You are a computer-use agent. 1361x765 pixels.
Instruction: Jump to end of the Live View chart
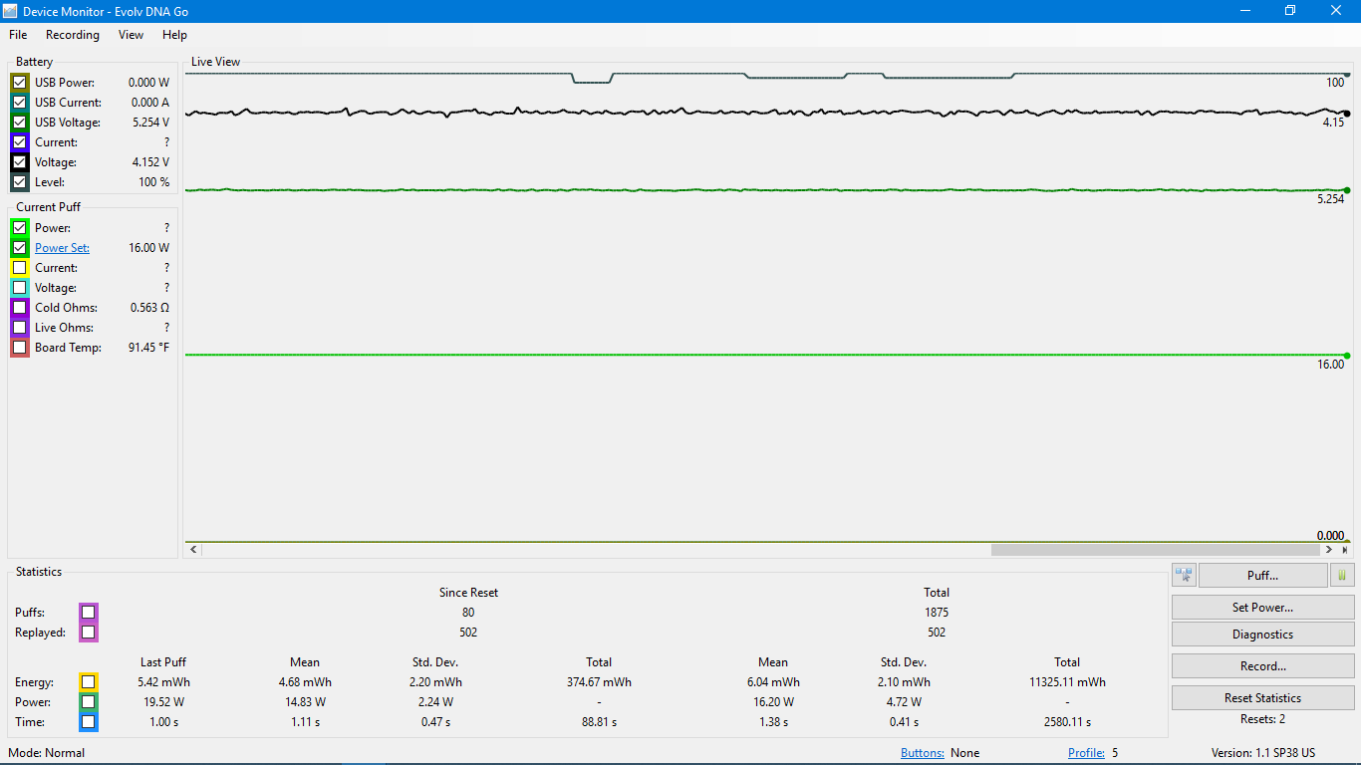pyautogui.click(x=1345, y=550)
